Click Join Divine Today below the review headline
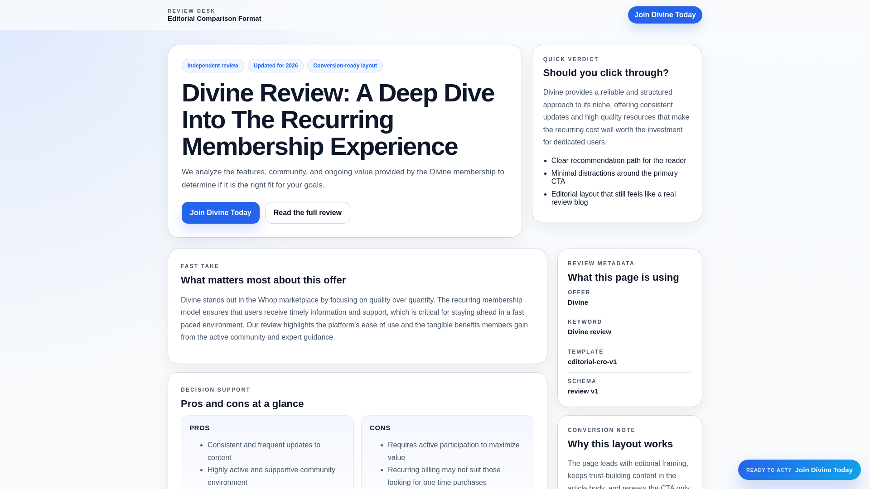The height and width of the screenshot is (489, 870). 221,213
